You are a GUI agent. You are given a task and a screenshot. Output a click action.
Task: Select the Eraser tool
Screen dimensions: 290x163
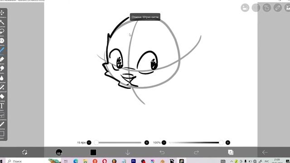coord(2,59)
